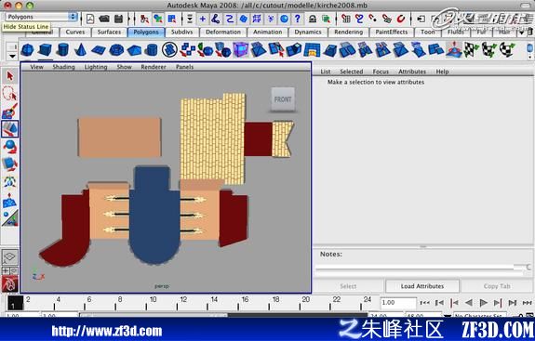Click the help question mark icon
The height and width of the screenshot is (341, 535).
[x=298, y=19]
